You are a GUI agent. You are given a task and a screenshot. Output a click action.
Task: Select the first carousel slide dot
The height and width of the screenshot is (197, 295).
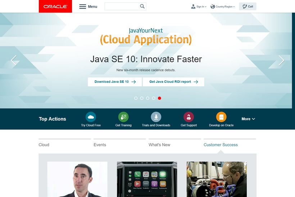pos(136,98)
